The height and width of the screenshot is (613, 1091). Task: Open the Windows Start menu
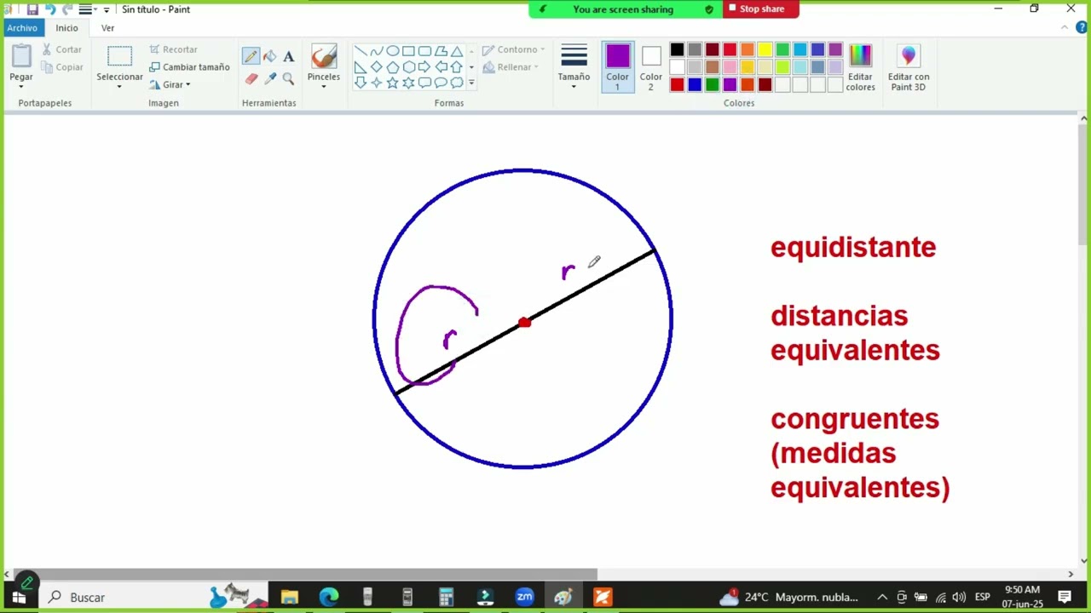click(19, 597)
